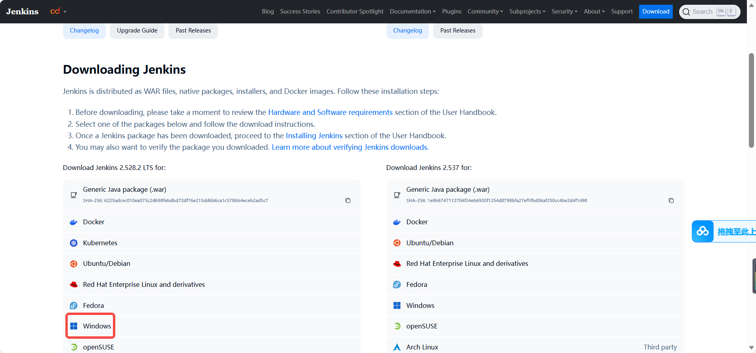Click the LTS war Java cup icon

click(x=74, y=195)
